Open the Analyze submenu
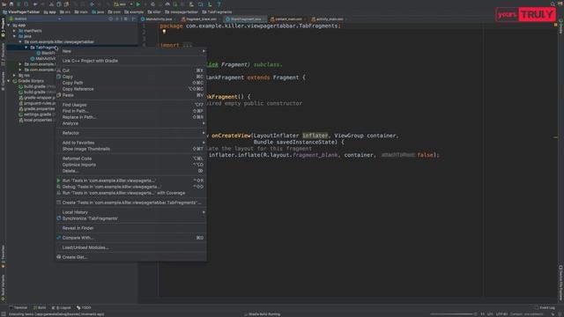The height and width of the screenshot is (317, 564). (x=131, y=123)
